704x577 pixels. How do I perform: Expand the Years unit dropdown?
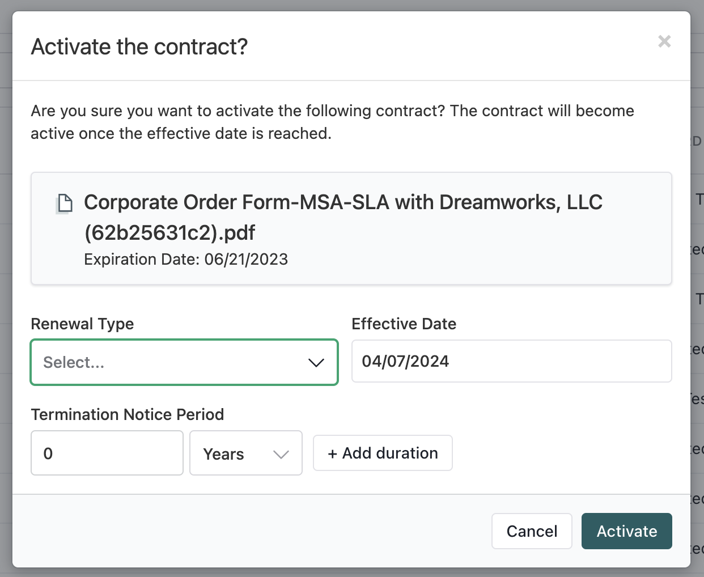click(x=246, y=453)
